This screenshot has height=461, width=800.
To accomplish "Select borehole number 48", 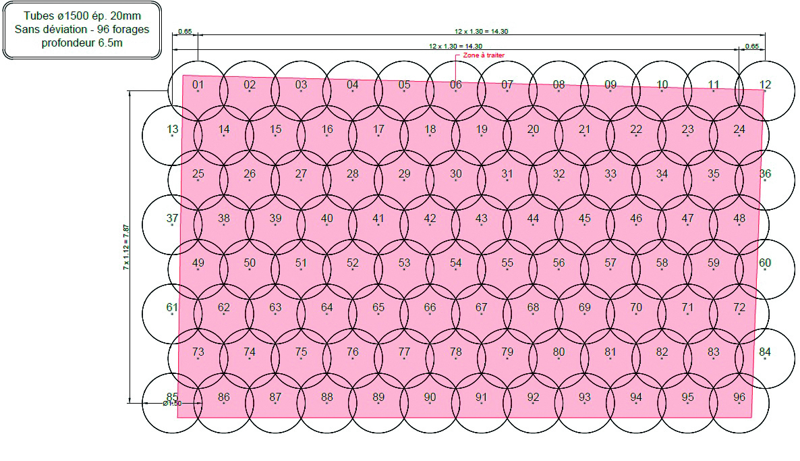I will coord(739,218).
